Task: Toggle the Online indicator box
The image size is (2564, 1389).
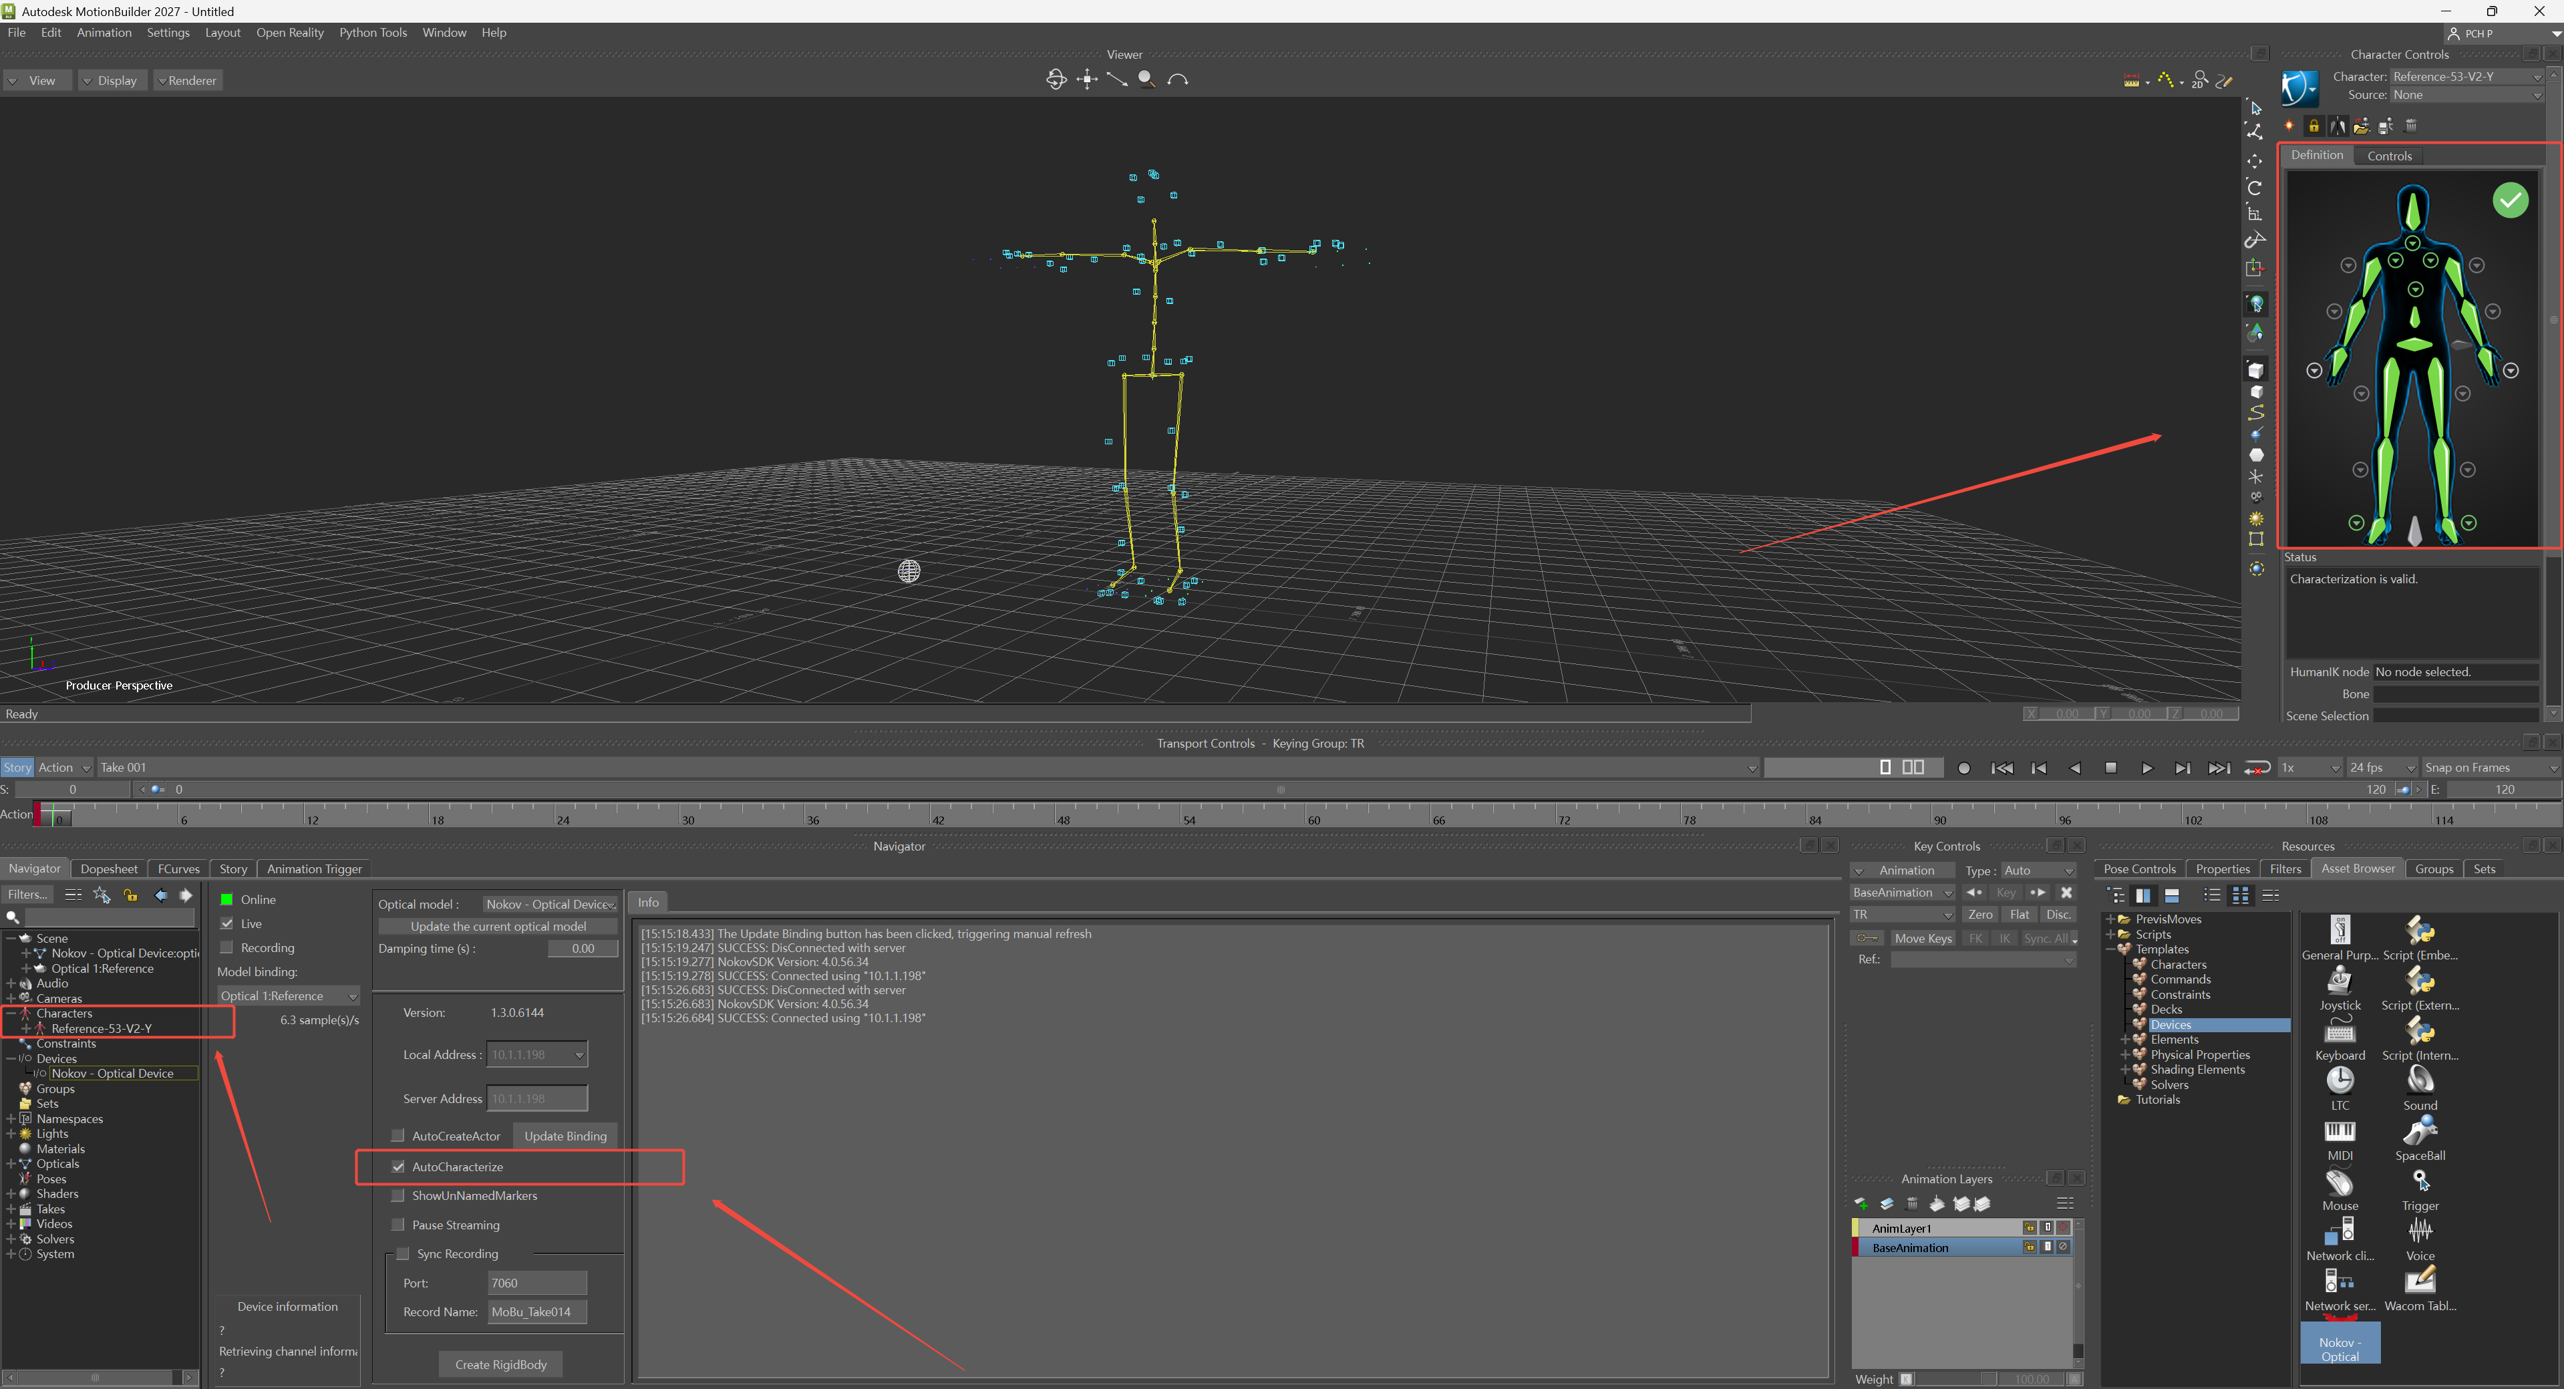Action: click(226, 899)
